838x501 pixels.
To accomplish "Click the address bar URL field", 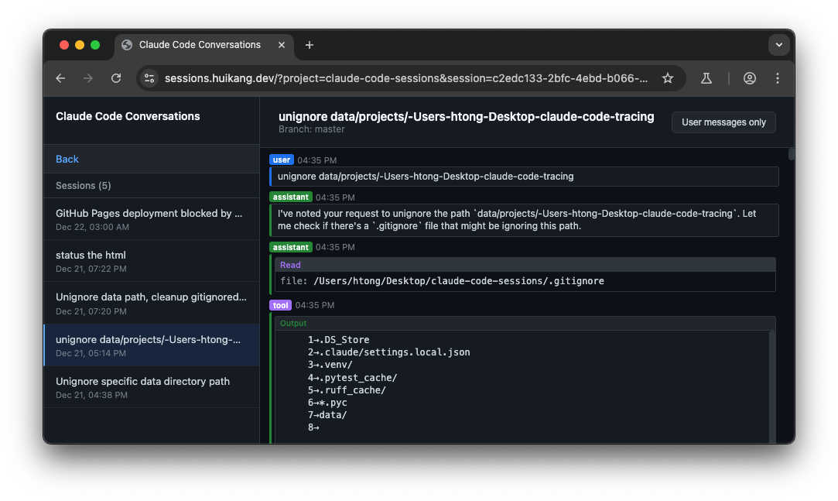I will [x=406, y=78].
